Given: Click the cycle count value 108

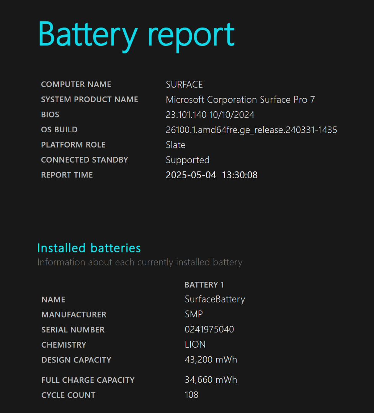Looking at the screenshot, I should coord(191,395).
